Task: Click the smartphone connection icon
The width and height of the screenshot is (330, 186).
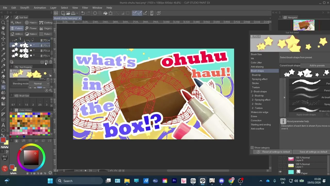Action: pyautogui.click(x=152, y=13)
